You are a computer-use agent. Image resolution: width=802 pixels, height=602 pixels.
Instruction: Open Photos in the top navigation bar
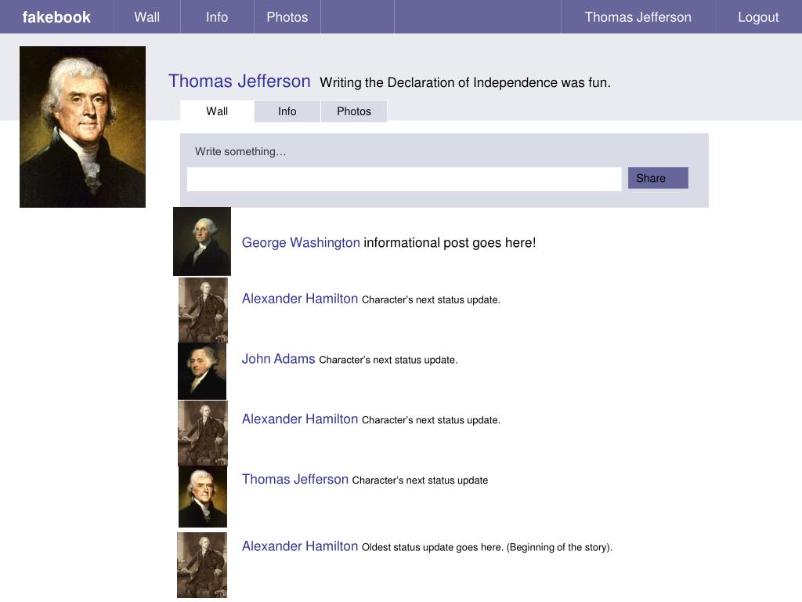pos(287,17)
